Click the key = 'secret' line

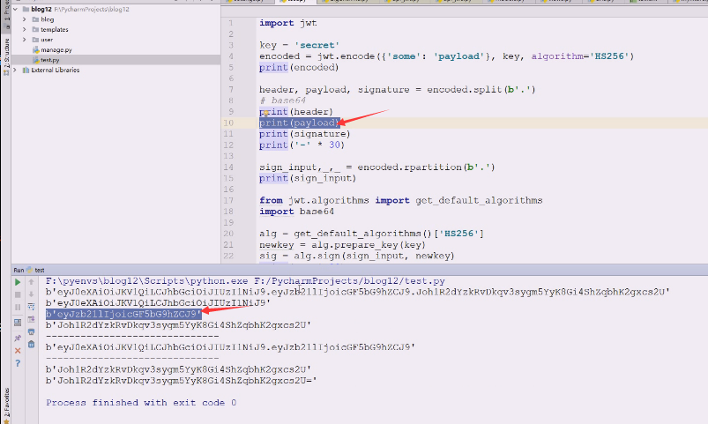point(299,45)
